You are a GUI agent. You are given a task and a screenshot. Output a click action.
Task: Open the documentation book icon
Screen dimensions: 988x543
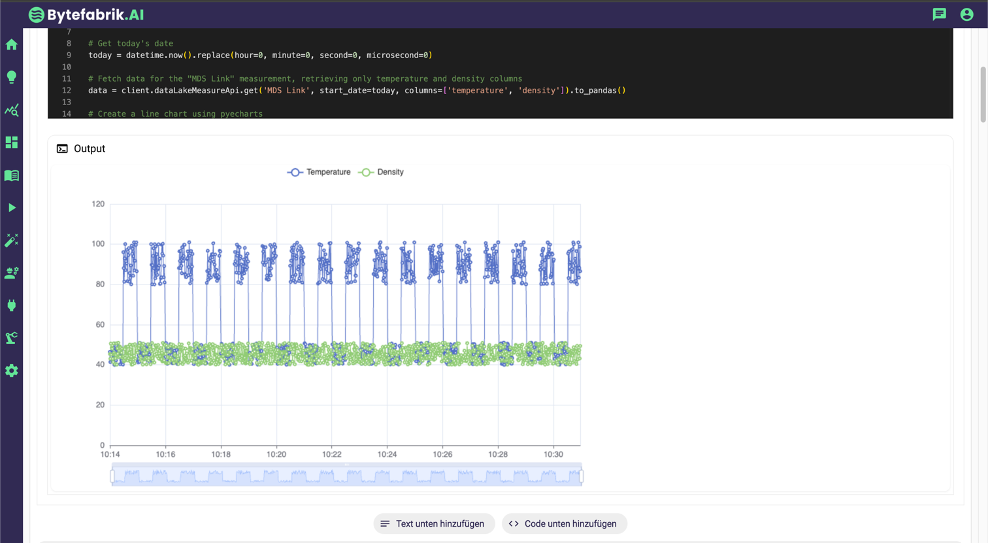[x=11, y=175]
